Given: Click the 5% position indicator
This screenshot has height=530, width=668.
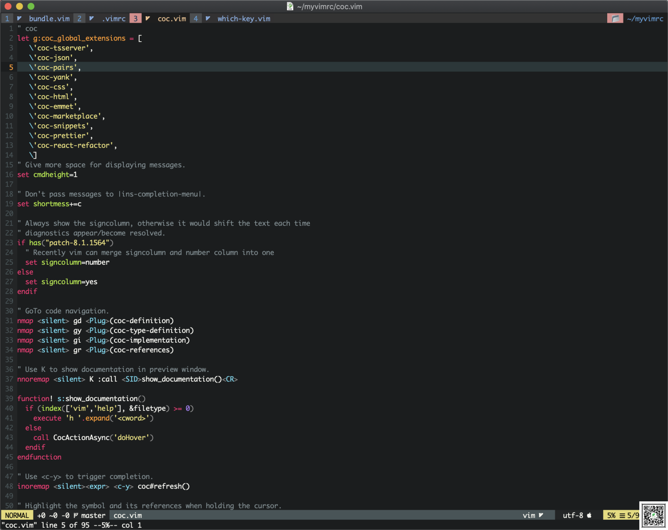Looking at the screenshot, I should [x=611, y=515].
